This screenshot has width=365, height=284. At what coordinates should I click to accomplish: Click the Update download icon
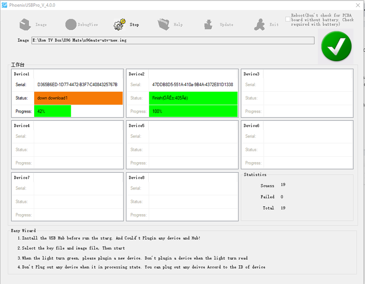pyautogui.click(x=208, y=25)
